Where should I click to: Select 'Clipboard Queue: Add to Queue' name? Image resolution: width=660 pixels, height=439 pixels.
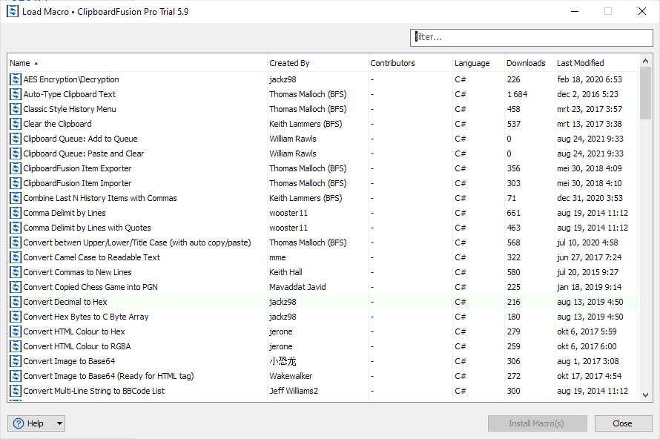pyautogui.click(x=80, y=139)
